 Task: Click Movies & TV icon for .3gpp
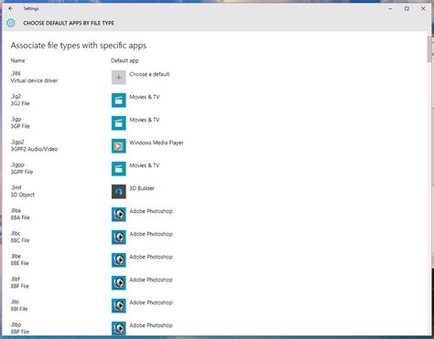(x=119, y=169)
